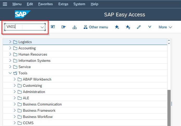Click the ALE folder icon
The height and width of the screenshot is (126, 181).
pyautogui.click(x=20, y=98)
